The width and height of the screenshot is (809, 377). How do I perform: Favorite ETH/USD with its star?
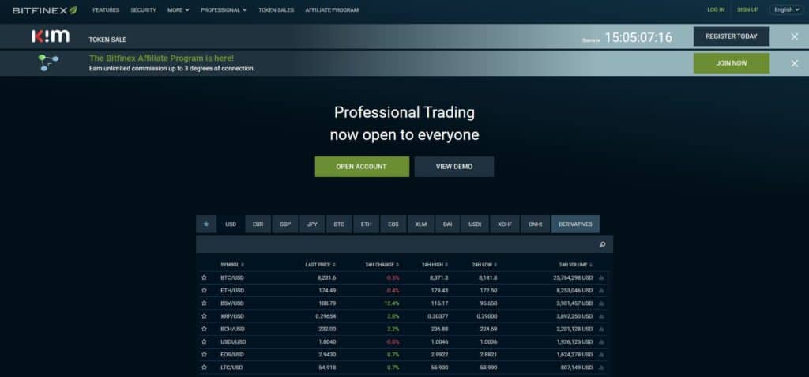click(x=205, y=291)
